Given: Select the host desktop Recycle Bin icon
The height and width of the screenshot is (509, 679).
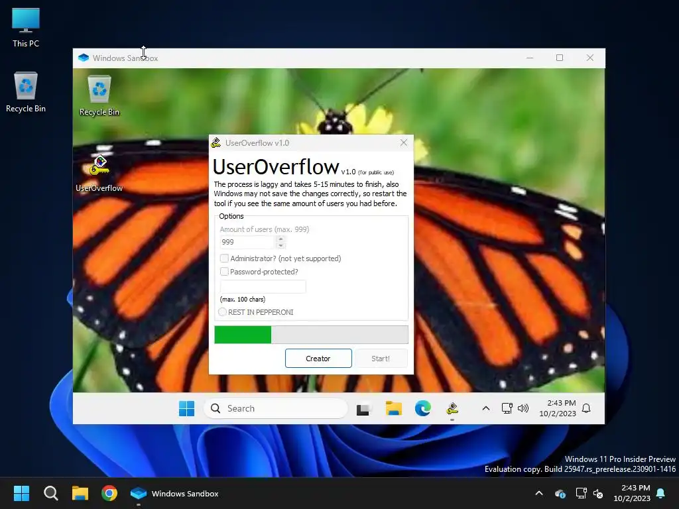Looking at the screenshot, I should (x=26, y=91).
